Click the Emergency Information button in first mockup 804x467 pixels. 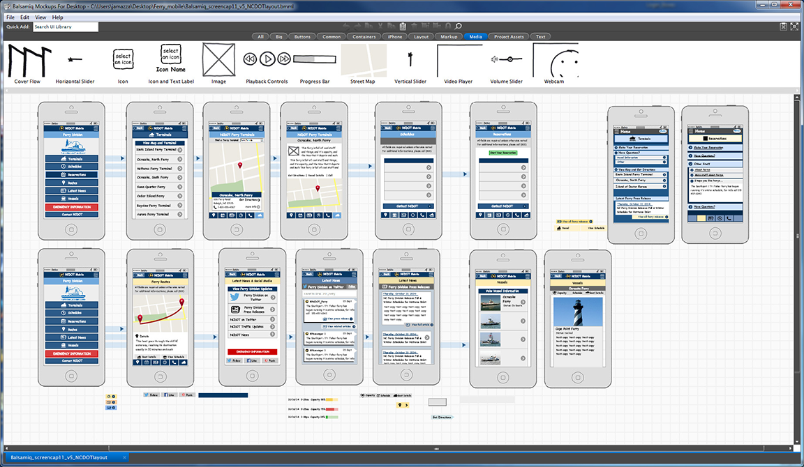71,207
